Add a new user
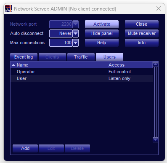 [25, 148]
